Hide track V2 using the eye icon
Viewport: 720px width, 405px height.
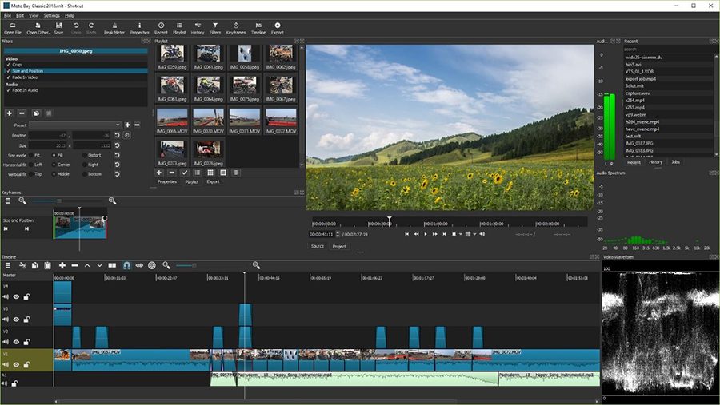(16, 342)
